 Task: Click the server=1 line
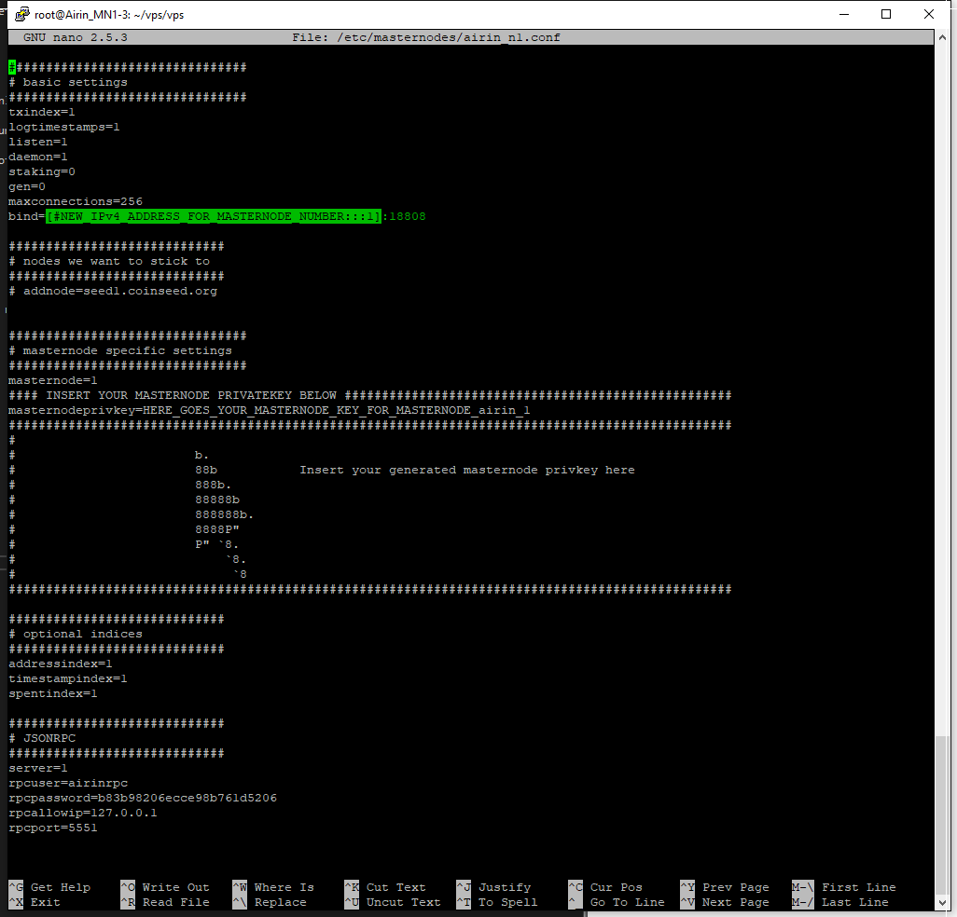pos(38,768)
